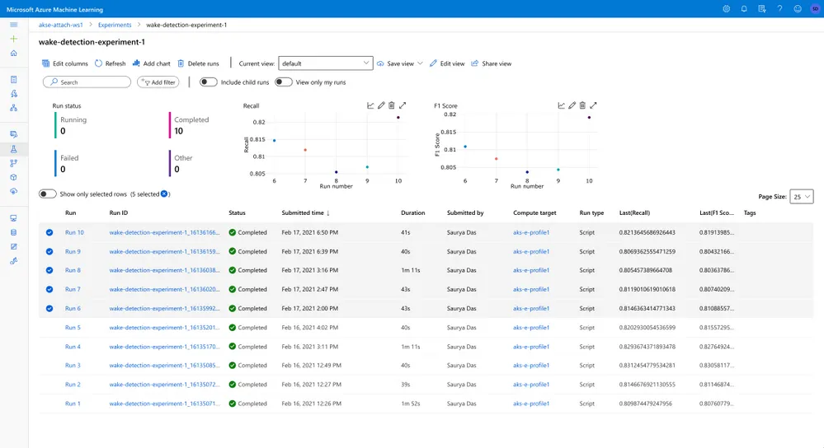Delete the F1 Score chart
This screenshot has width=824, height=448.
click(582, 105)
